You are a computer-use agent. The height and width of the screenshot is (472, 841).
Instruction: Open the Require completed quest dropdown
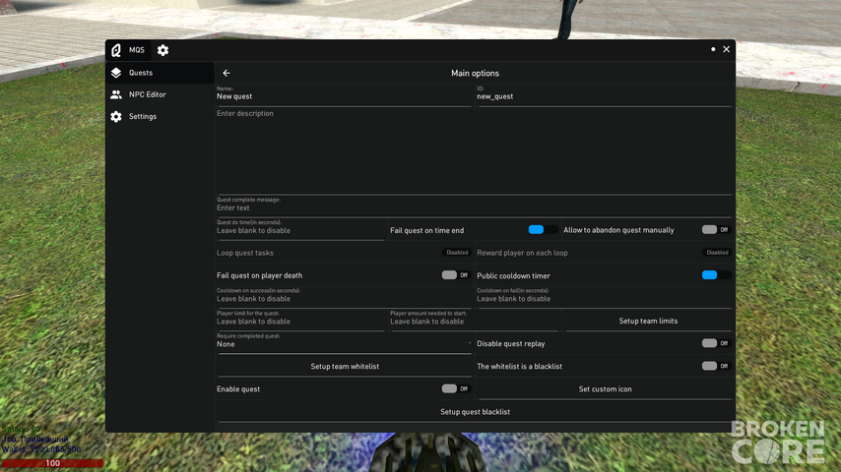coord(344,343)
